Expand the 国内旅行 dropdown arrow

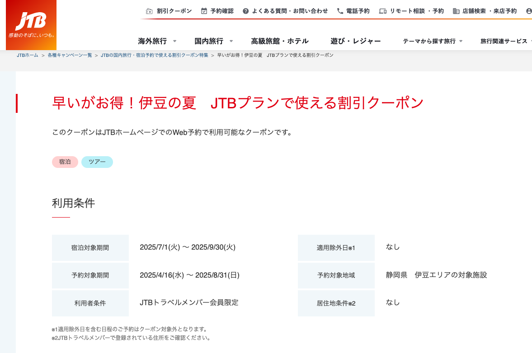tap(231, 42)
